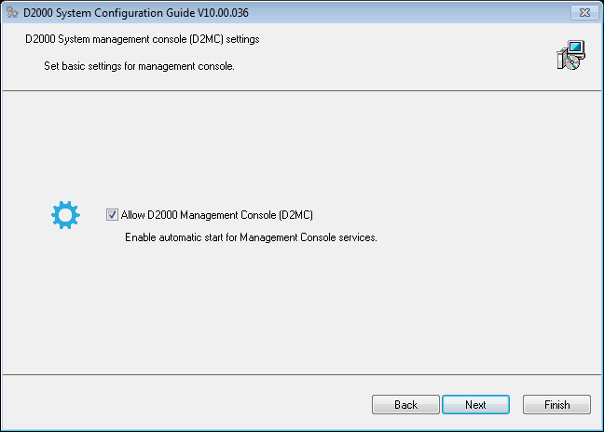Click the separator line above the navigation buttons
Viewport: 604px width, 432px height.
pos(302,375)
